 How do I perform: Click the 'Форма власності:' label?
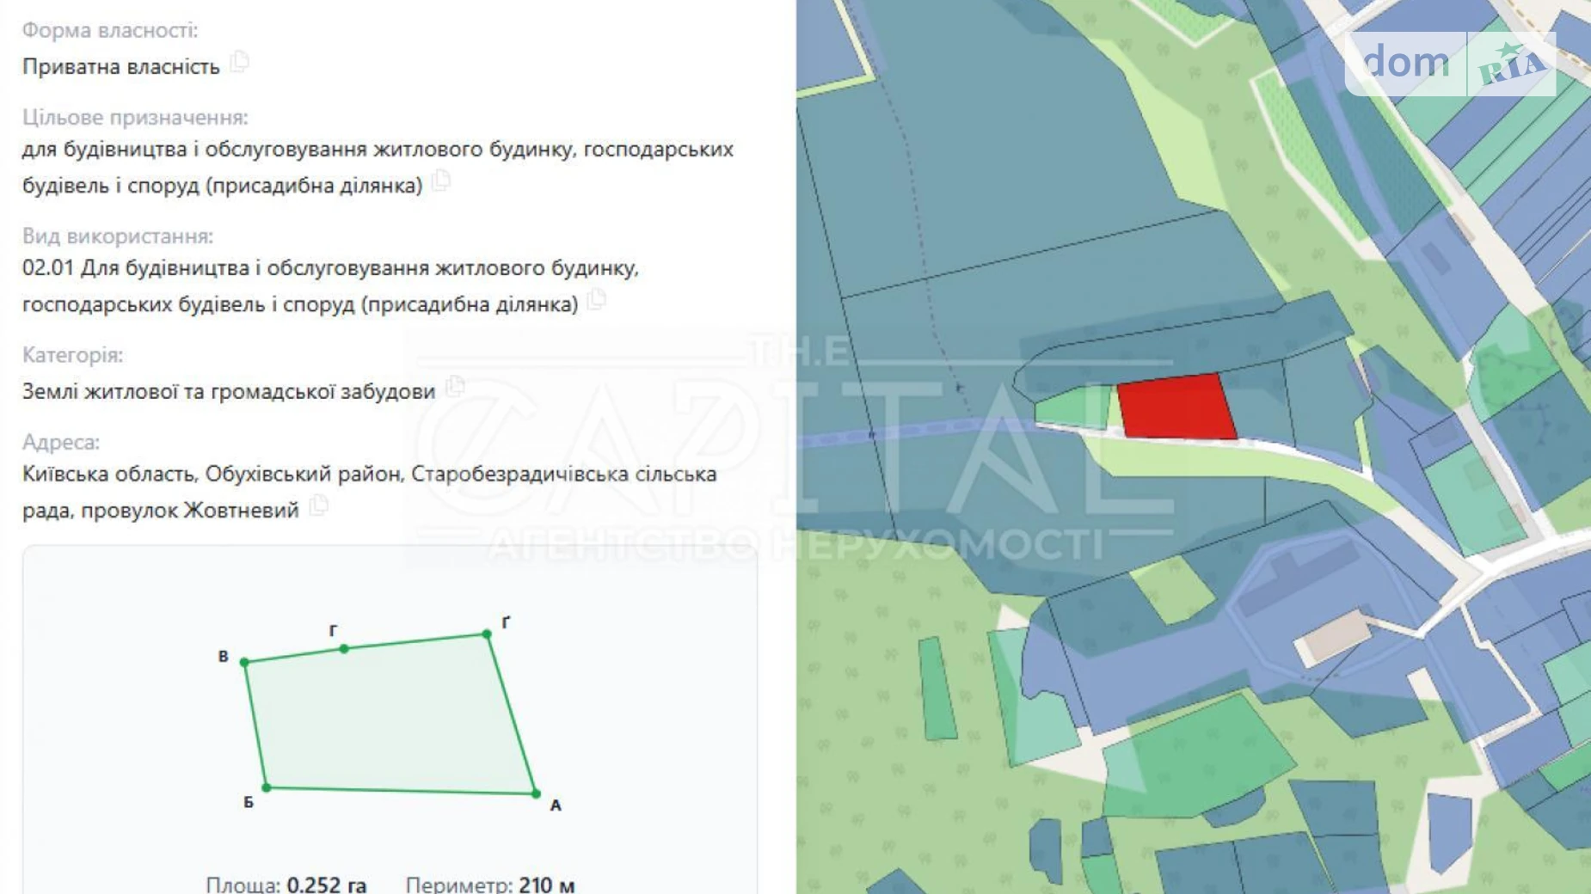pos(110,30)
